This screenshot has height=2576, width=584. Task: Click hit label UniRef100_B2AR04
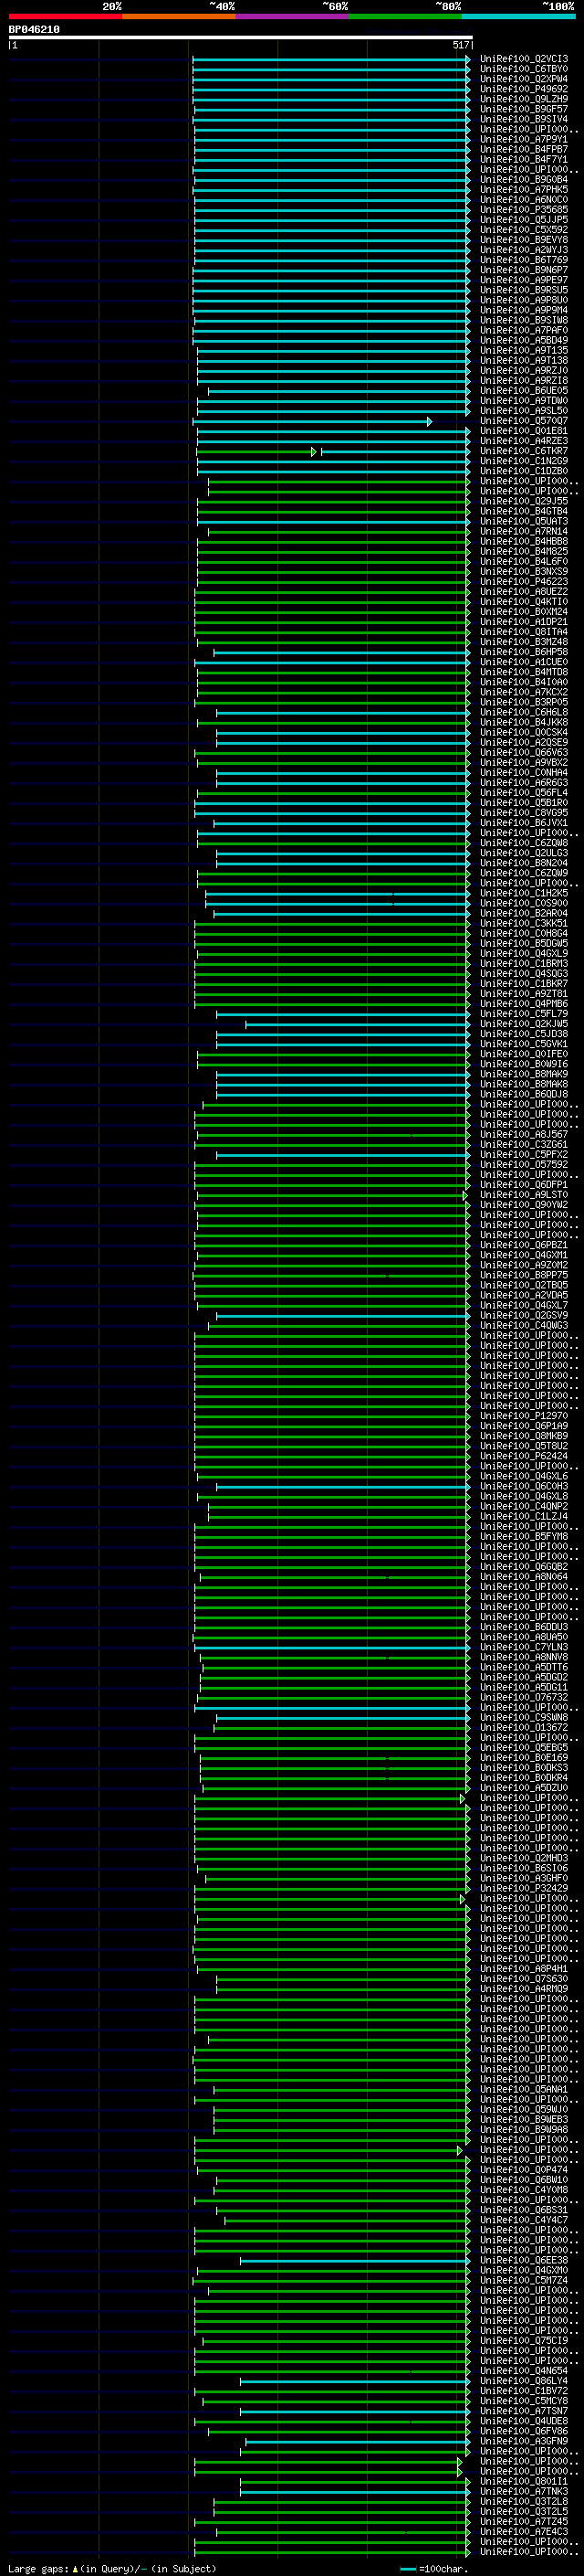tap(524, 913)
